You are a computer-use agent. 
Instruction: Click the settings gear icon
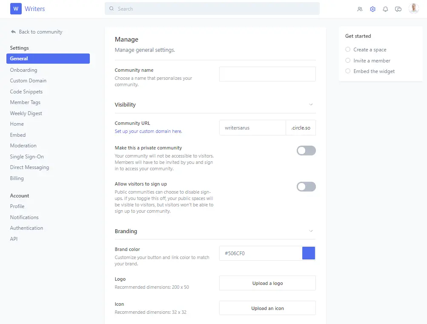pyautogui.click(x=373, y=9)
